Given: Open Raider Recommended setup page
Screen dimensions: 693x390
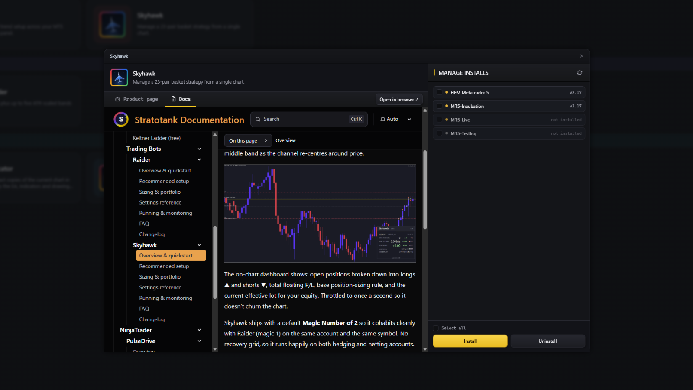Looking at the screenshot, I should tap(164, 181).
